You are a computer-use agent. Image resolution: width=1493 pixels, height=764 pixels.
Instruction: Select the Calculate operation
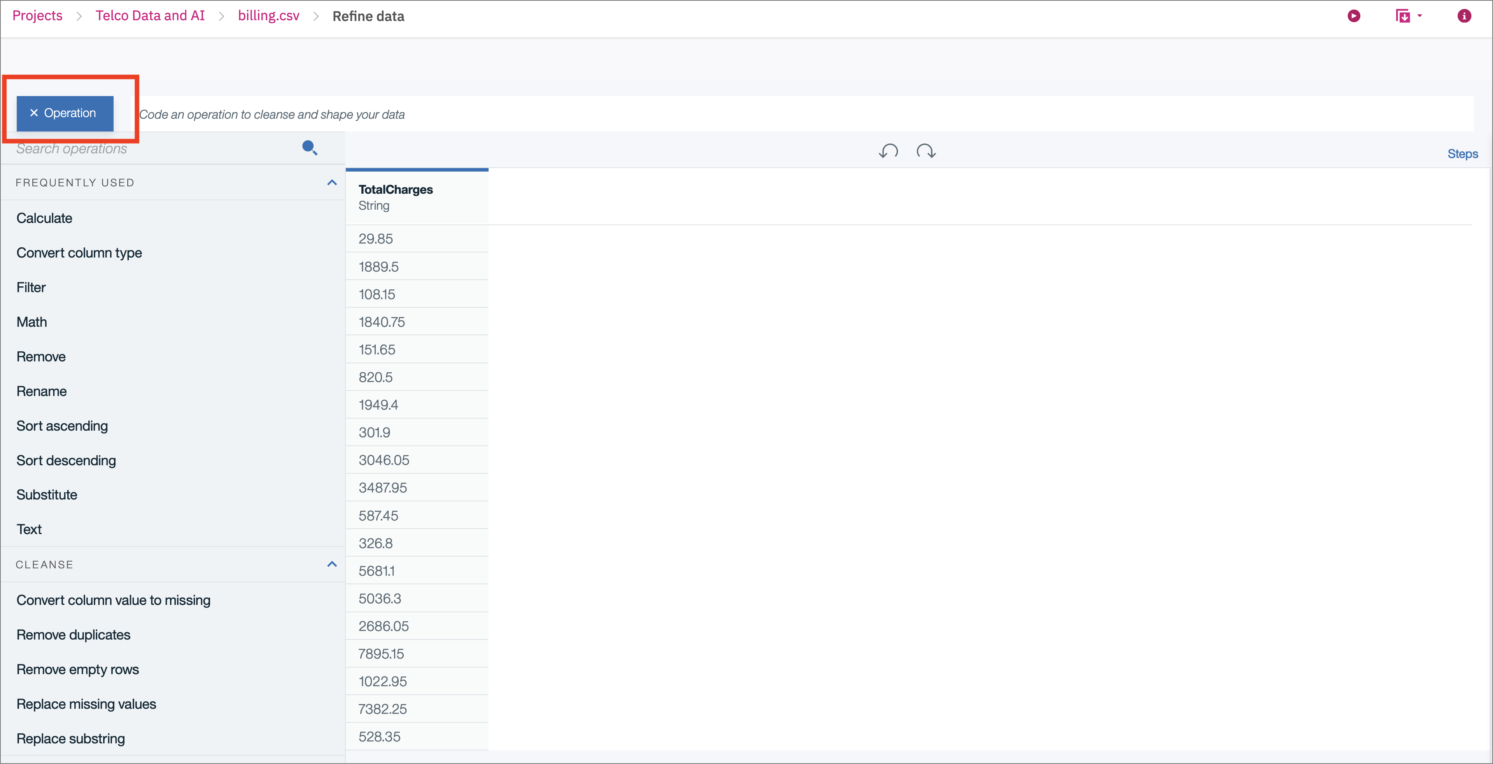pyautogui.click(x=44, y=217)
